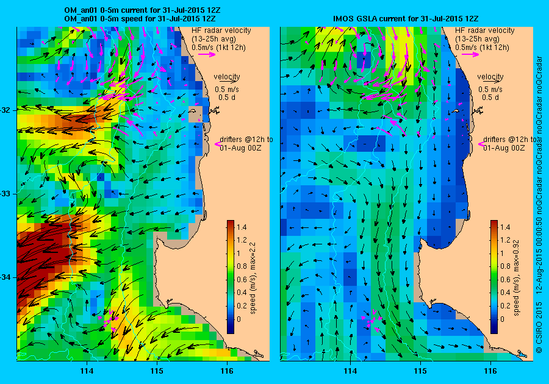Click the left map's '01-Aug 00Z' text
The height and width of the screenshot is (384, 549).
coord(240,148)
